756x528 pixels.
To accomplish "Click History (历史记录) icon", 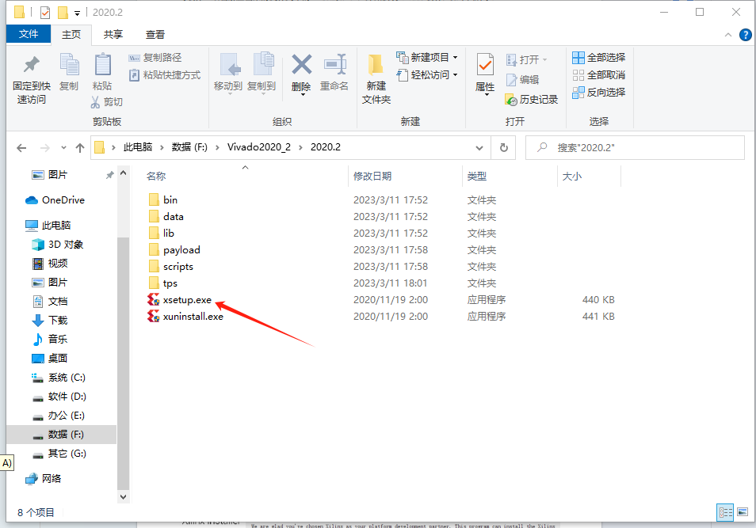I will (511, 100).
